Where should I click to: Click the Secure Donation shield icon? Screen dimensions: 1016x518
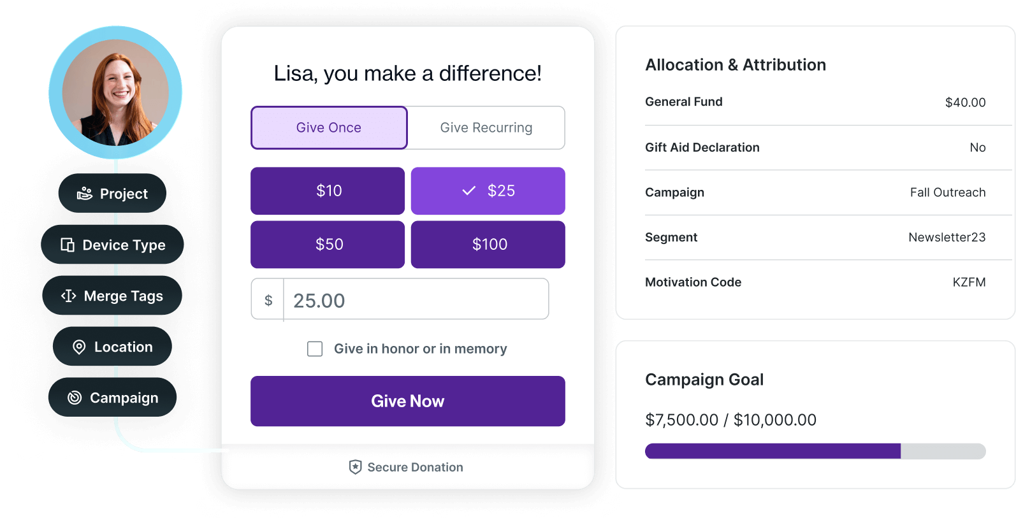(x=356, y=467)
